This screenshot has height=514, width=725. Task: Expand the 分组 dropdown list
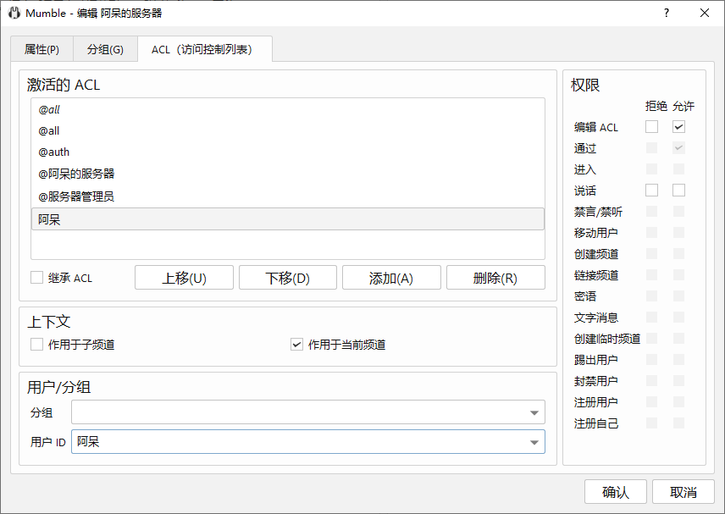534,412
